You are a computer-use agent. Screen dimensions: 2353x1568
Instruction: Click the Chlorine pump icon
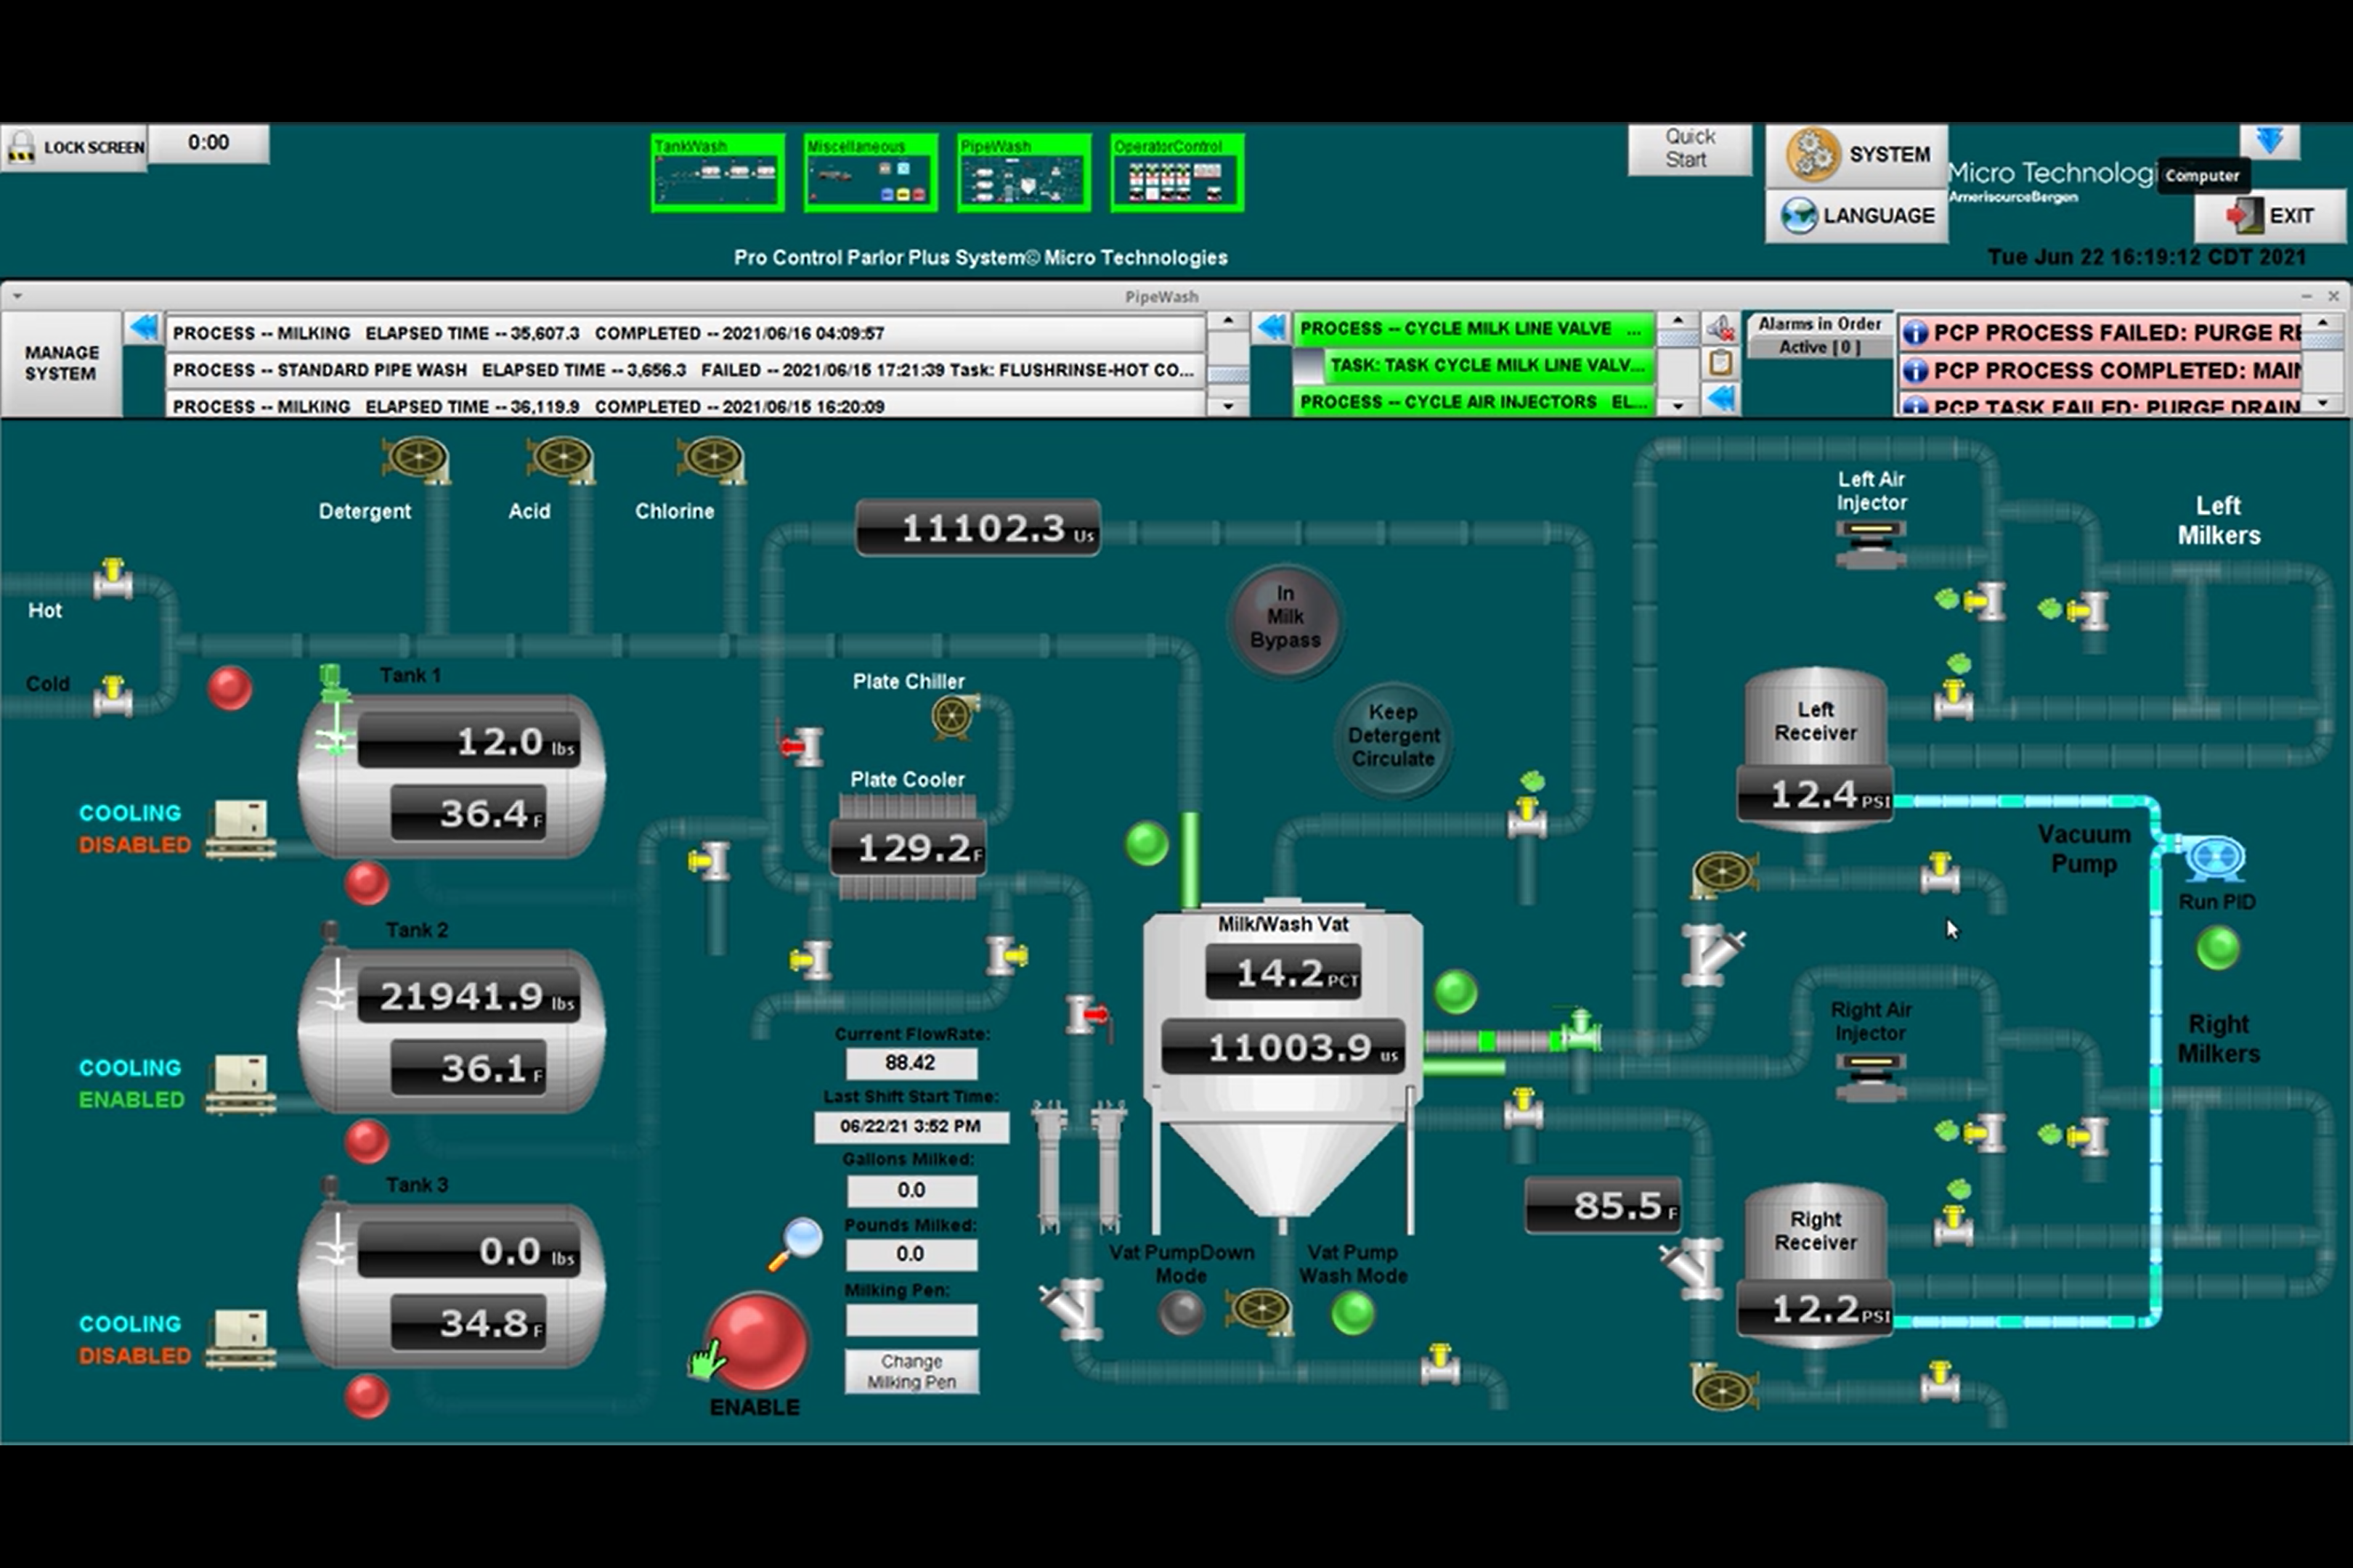coord(711,460)
